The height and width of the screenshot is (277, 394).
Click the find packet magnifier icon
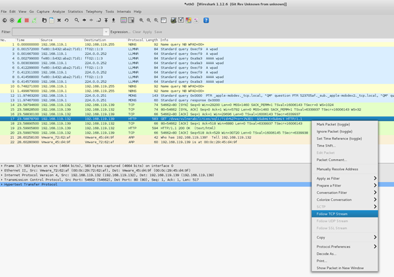coord(77,20)
